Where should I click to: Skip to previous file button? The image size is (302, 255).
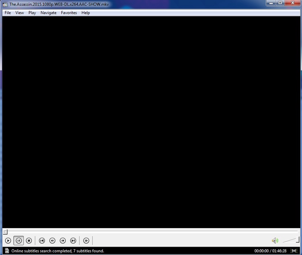[x=42, y=241]
